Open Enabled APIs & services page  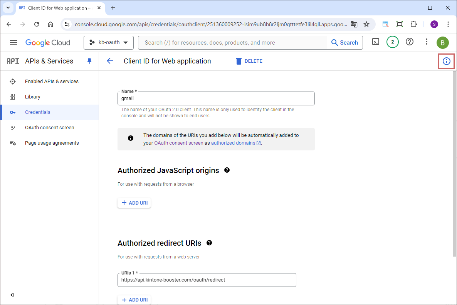pos(52,82)
